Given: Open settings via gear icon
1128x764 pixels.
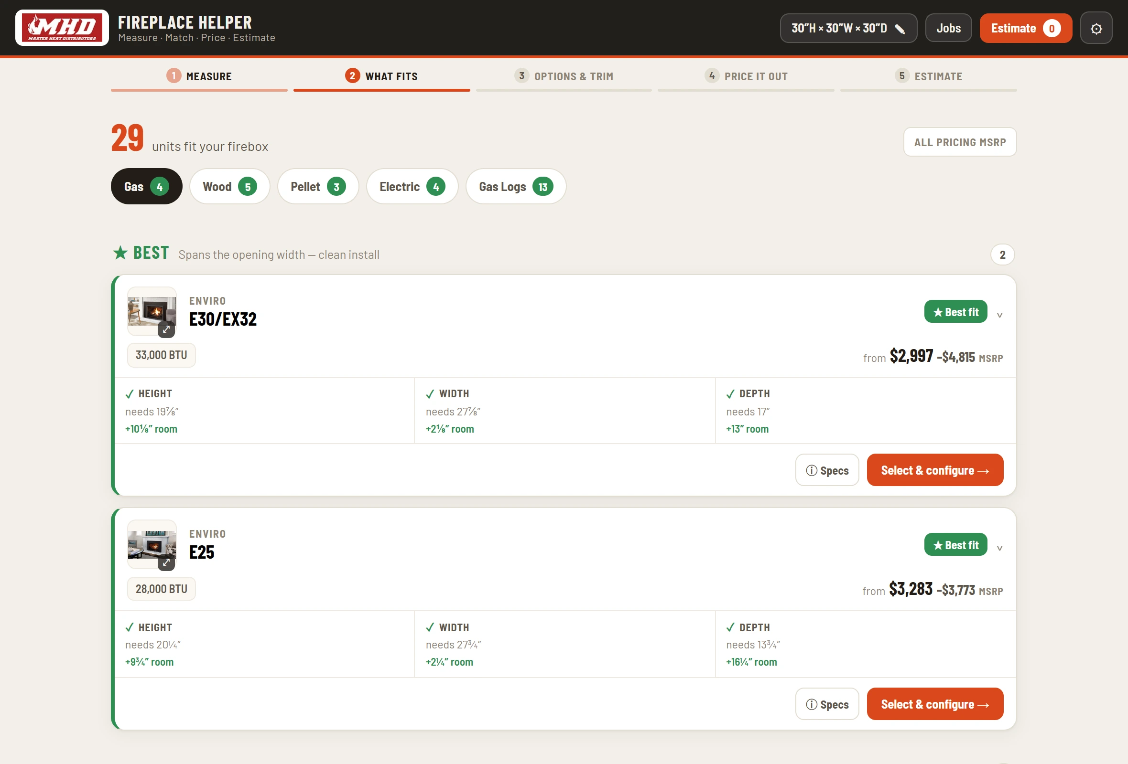Looking at the screenshot, I should coord(1096,29).
